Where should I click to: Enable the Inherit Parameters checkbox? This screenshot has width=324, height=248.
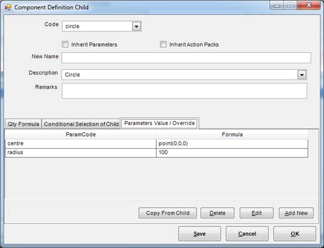click(x=65, y=45)
